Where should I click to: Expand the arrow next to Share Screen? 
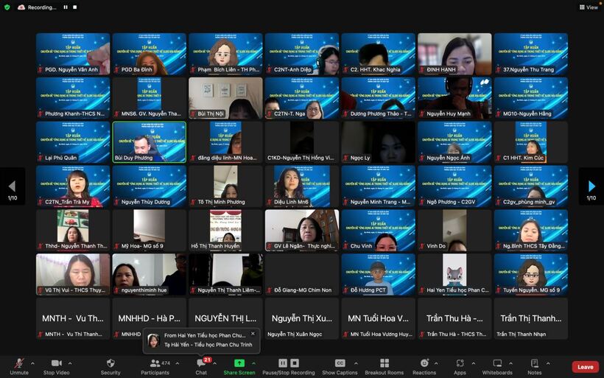point(254,363)
